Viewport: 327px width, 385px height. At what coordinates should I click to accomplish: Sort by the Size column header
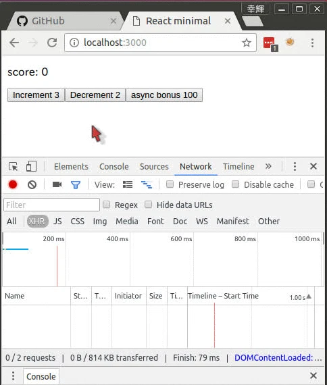click(157, 296)
